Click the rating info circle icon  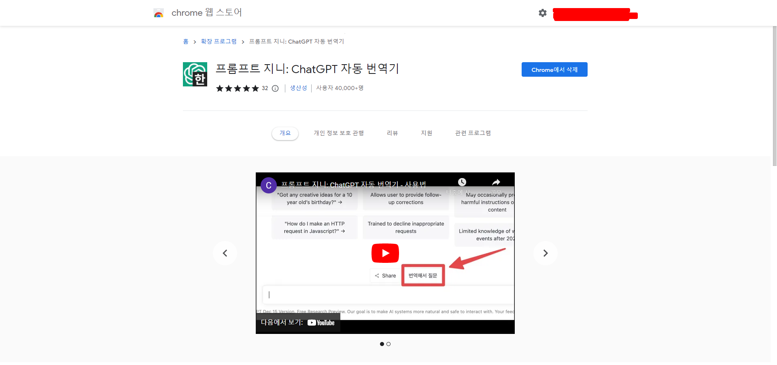275,88
